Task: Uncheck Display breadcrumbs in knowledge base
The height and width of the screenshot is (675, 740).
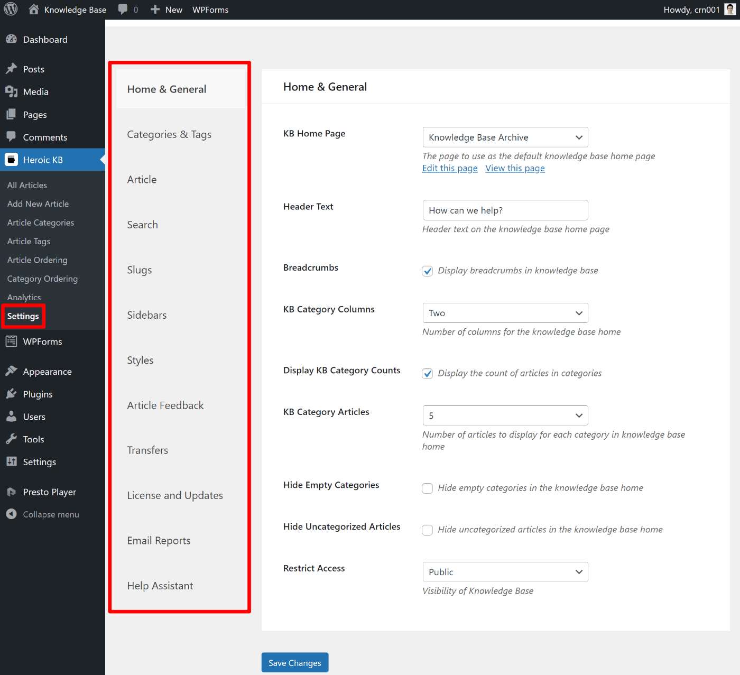Action: tap(427, 271)
